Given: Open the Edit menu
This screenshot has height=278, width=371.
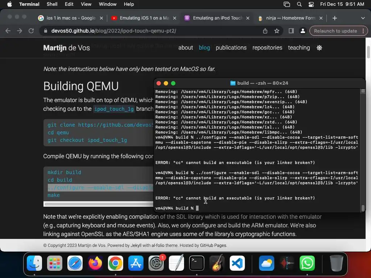Looking at the screenshot, I should pos(69,4).
